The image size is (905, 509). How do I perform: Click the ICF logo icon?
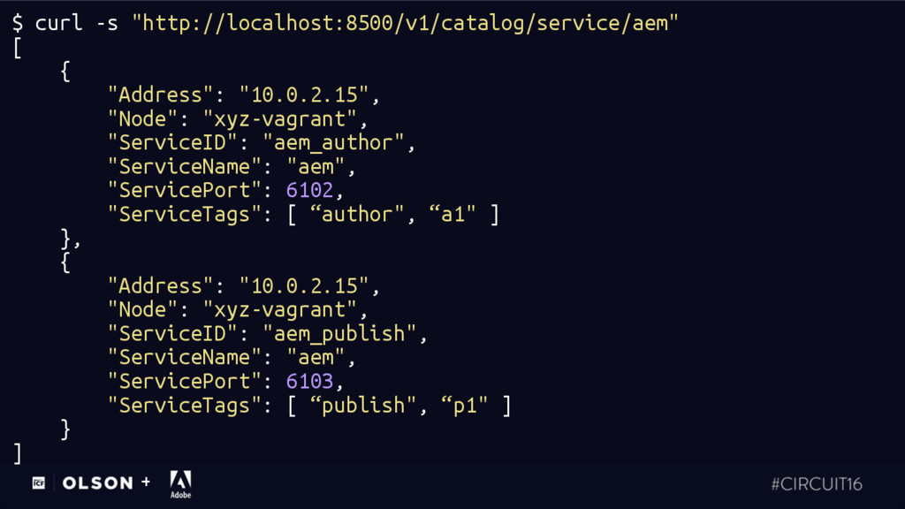(x=39, y=482)
